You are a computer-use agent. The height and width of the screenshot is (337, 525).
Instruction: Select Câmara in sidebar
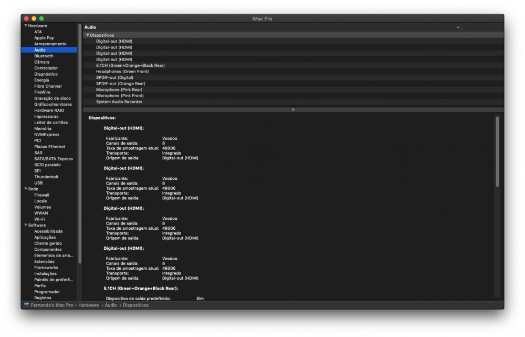coord(41,62)
